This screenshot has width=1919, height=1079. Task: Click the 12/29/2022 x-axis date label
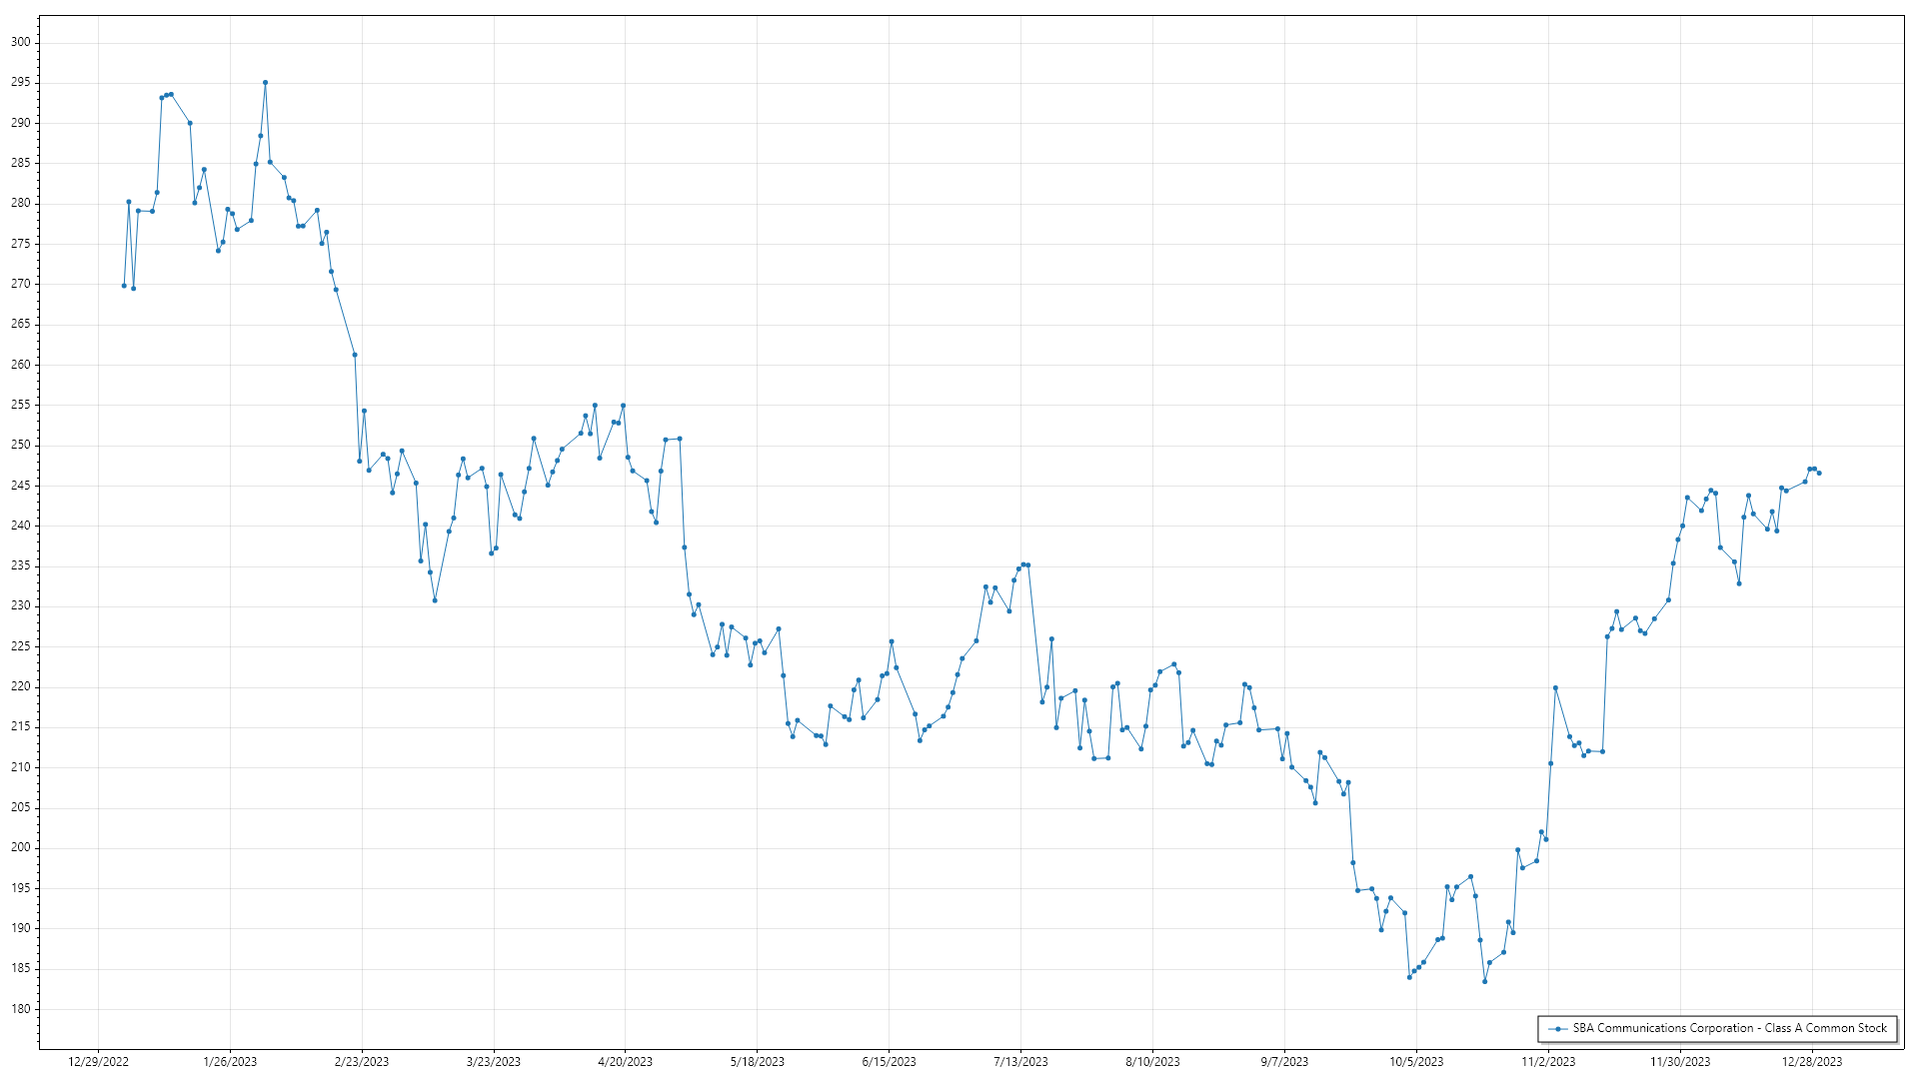(x=98, y=1062)
